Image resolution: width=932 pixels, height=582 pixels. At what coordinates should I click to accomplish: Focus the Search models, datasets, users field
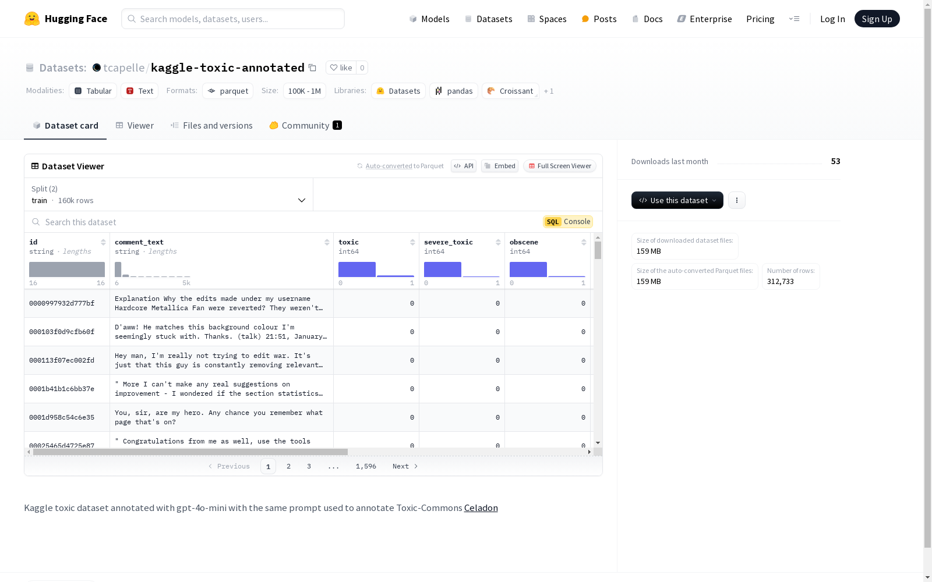pyautogui.click(x=233, y=19)
